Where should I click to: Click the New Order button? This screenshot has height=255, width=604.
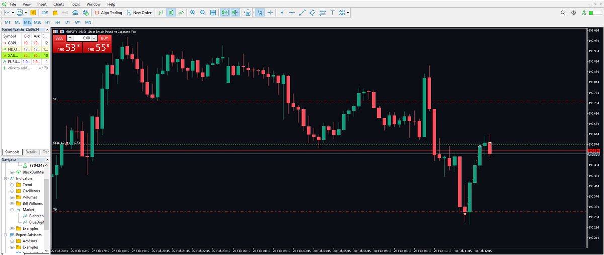[x=139, y=12]
